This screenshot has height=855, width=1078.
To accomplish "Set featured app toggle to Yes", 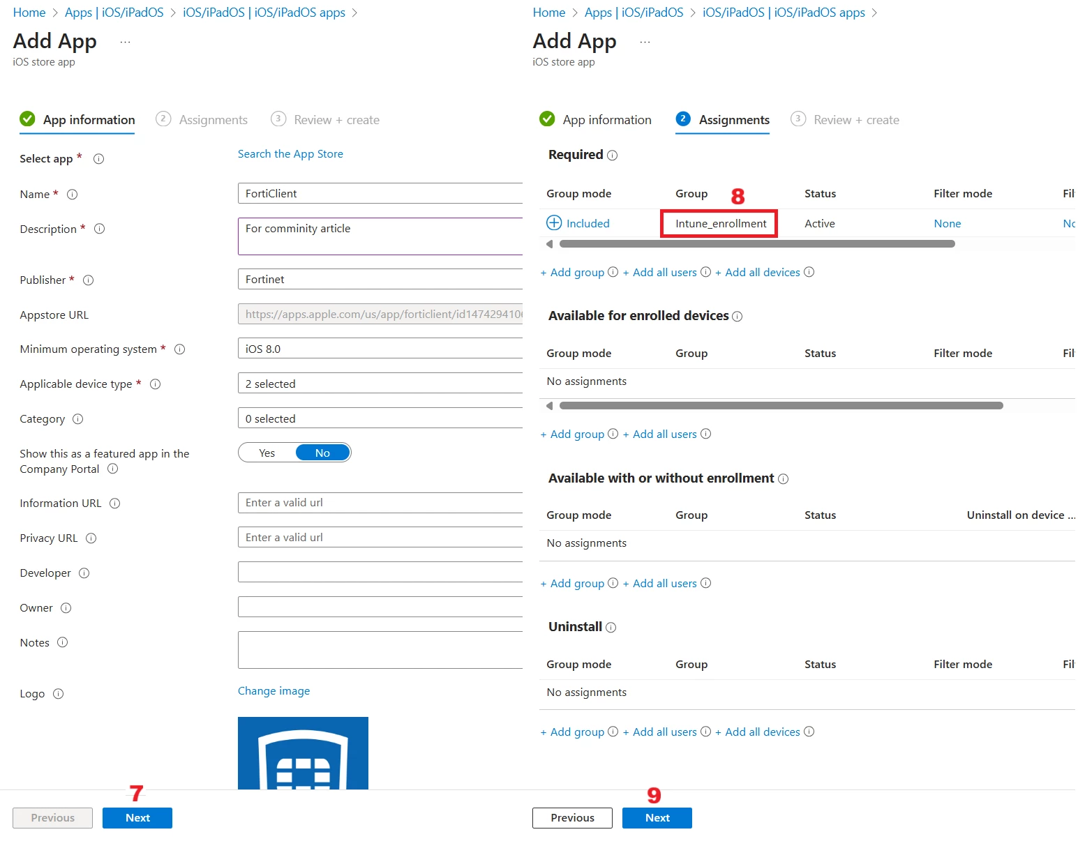I will [x=267, y=453].
